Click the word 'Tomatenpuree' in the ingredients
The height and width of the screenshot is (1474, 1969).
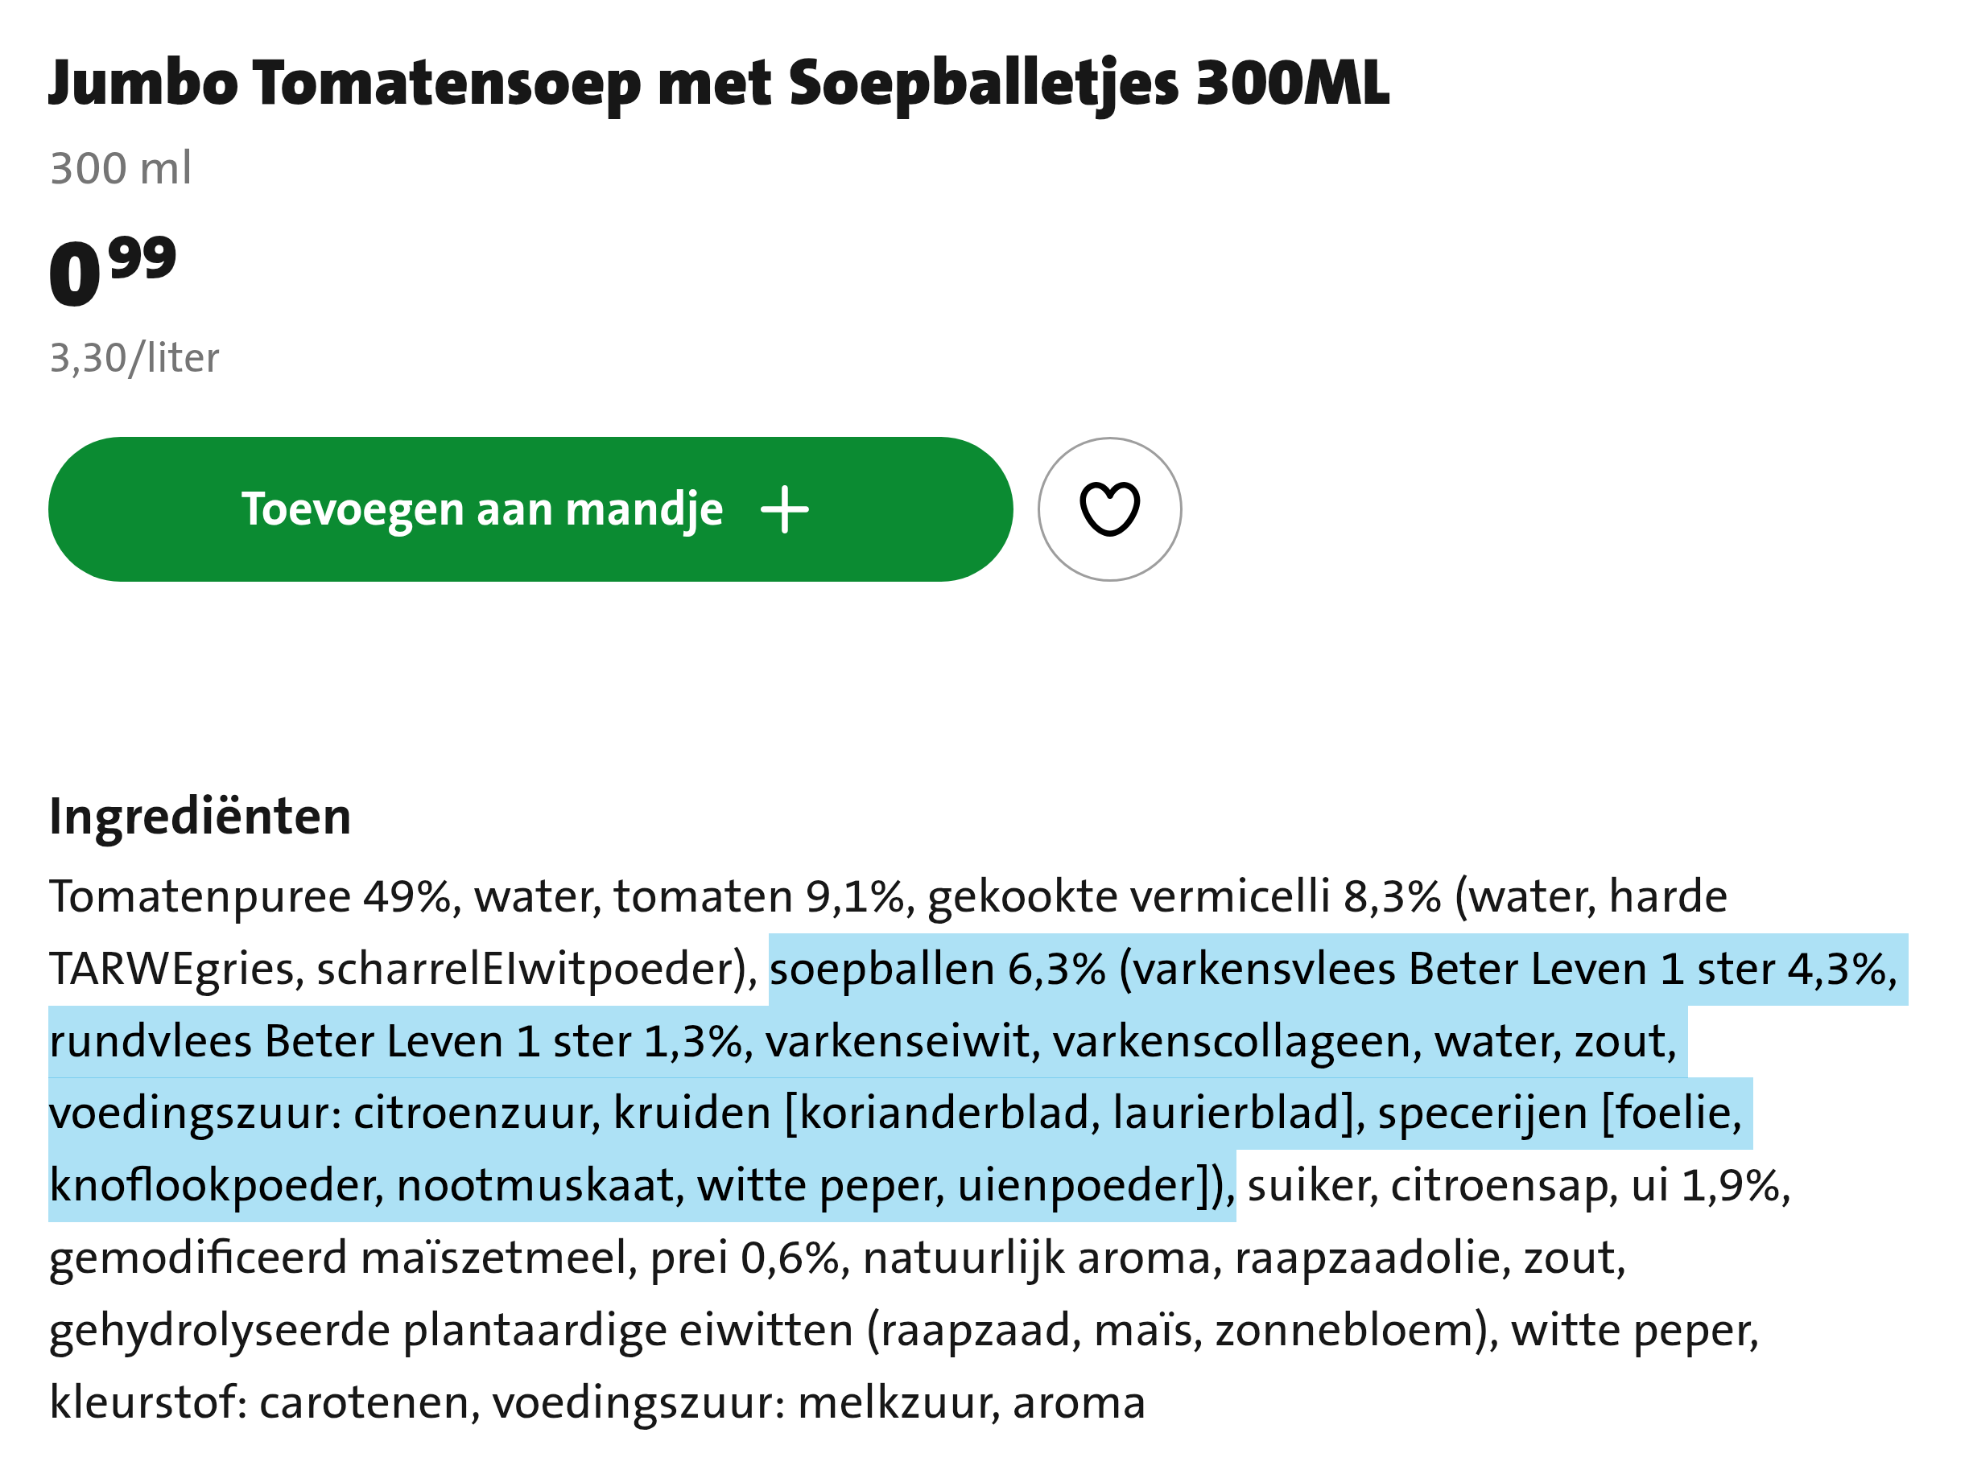(200, 896)
